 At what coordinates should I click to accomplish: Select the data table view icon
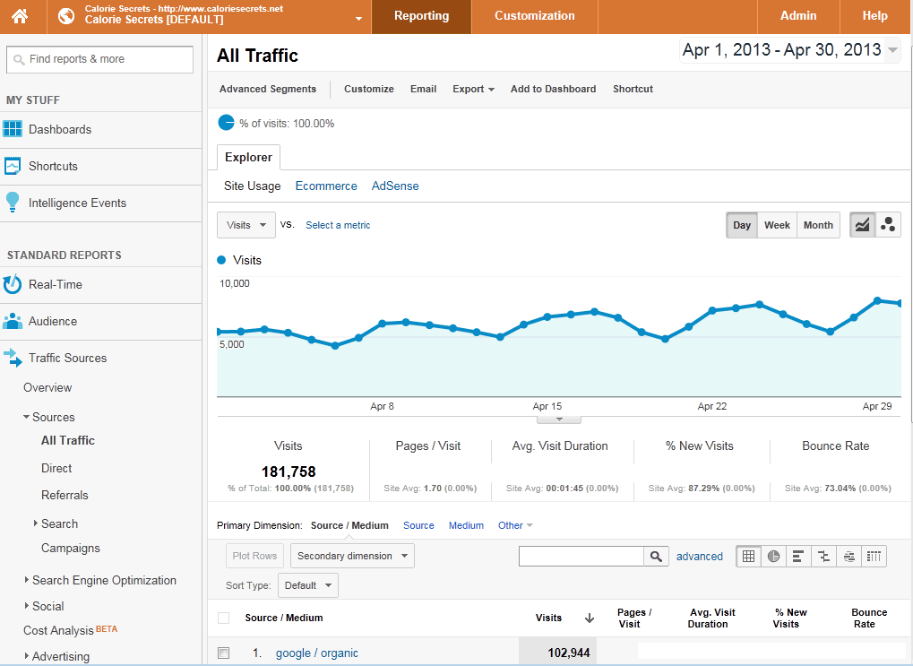(x=749, y=557)
